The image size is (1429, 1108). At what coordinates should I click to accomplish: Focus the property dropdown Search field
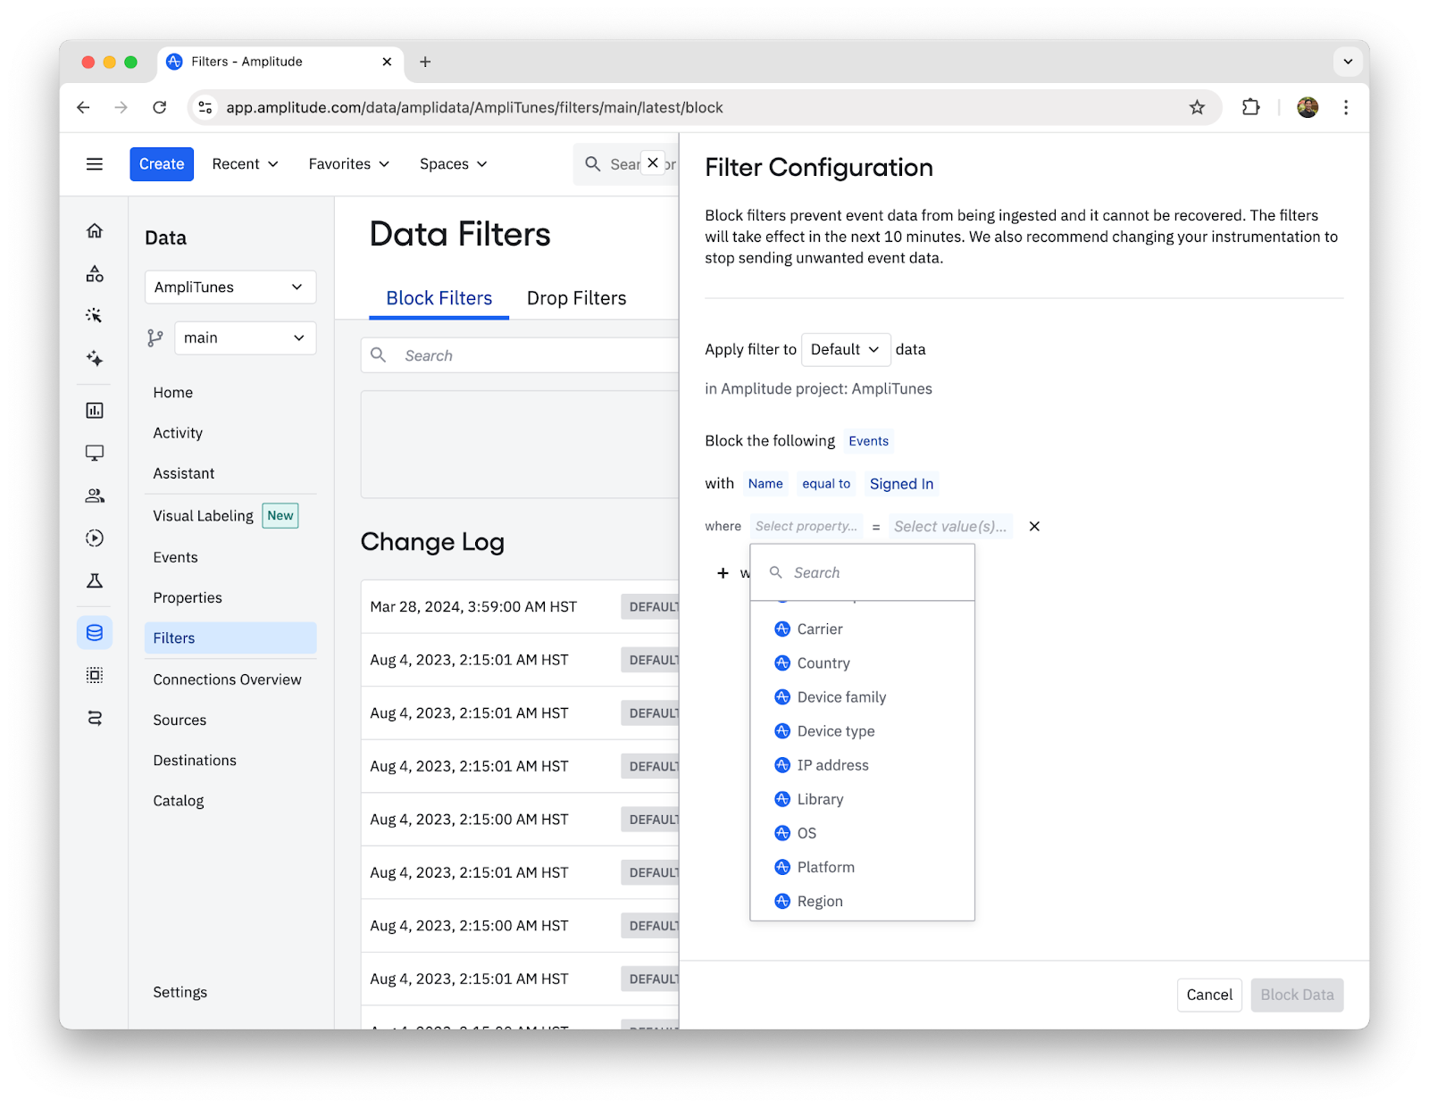pos(863,573)
